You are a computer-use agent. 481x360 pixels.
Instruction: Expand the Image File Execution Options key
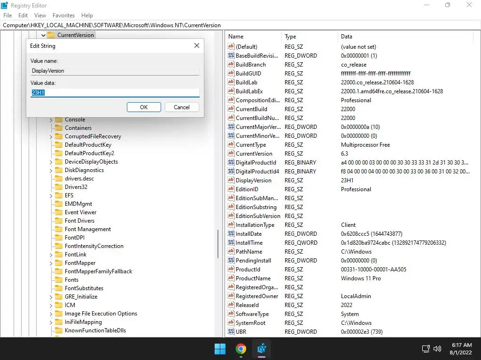tap(51, 314)
